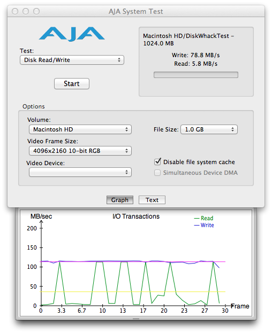This screenshot has width=272, height=333.
Task: Click the window zoom button
Action: [36, 11]
